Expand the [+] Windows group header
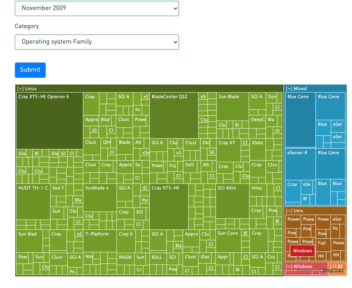Viewport: 352px width, 288px height. pyautogui.click(x=306, y=266)
